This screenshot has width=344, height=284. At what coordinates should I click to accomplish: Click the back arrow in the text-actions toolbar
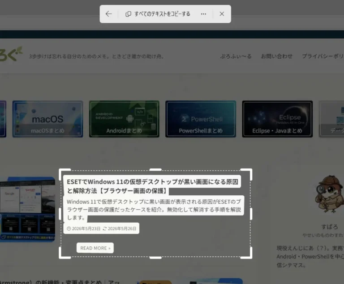pos(108,14)
